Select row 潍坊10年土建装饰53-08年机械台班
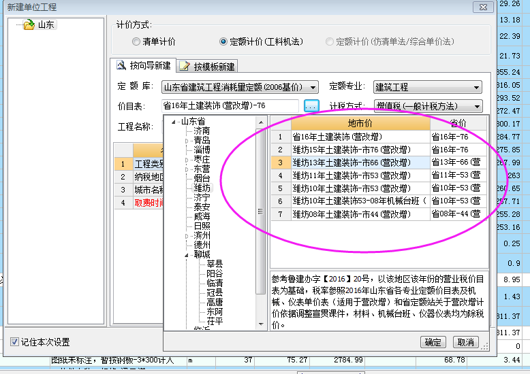530x374 pixels. tap(379, 201)
